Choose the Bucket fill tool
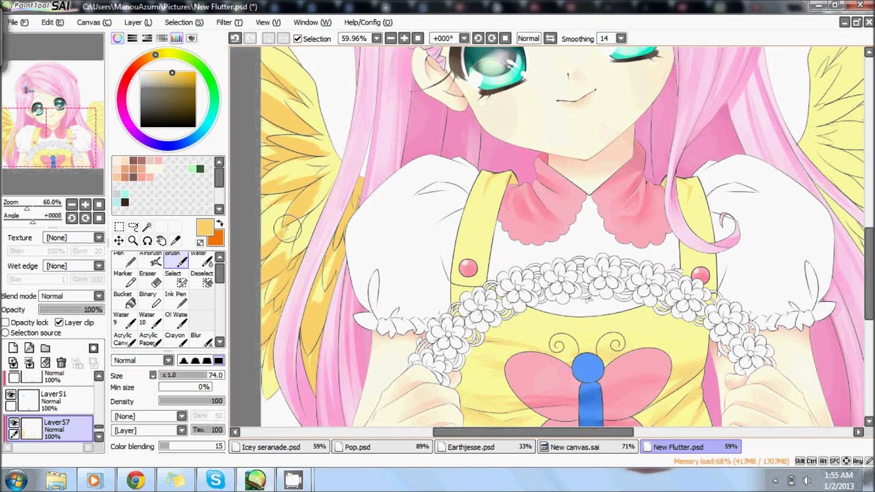 pos(124,299)
